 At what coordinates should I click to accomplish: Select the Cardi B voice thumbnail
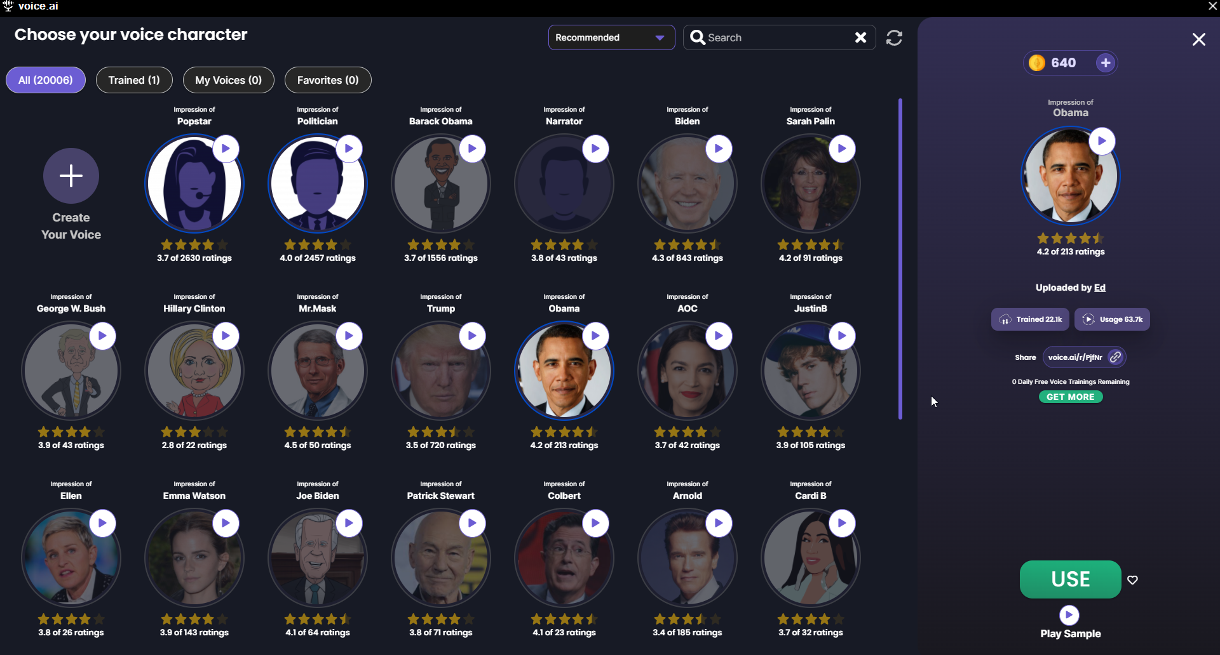coord(810,558)
